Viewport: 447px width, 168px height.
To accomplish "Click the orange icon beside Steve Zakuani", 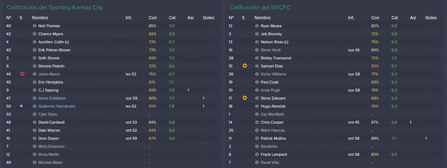I will pyautogui.click(x=244, y=98).
